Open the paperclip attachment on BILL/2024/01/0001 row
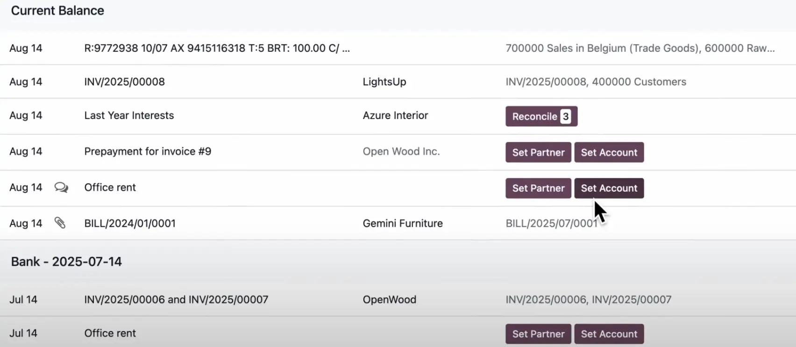Screen dimensions: 796x347 click(60, 223)
